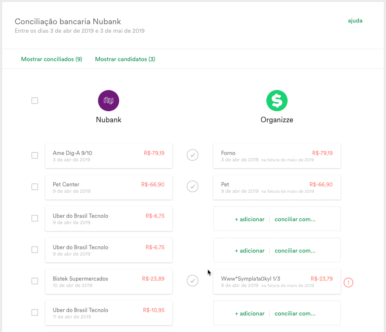Select the Forno Organizze entry card

click(x=277, y=156)
